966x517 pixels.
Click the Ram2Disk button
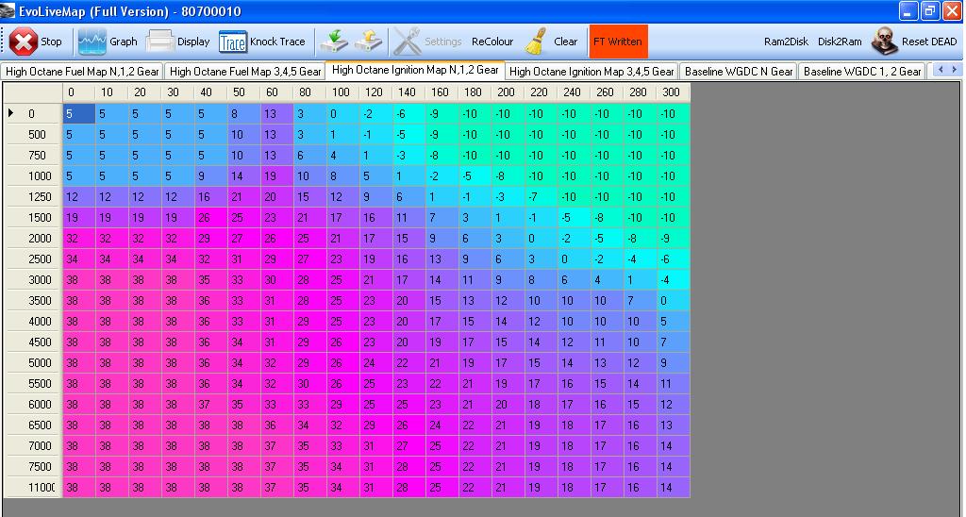(786, 42)
